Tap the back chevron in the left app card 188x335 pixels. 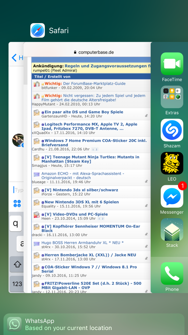pos(14,58)
